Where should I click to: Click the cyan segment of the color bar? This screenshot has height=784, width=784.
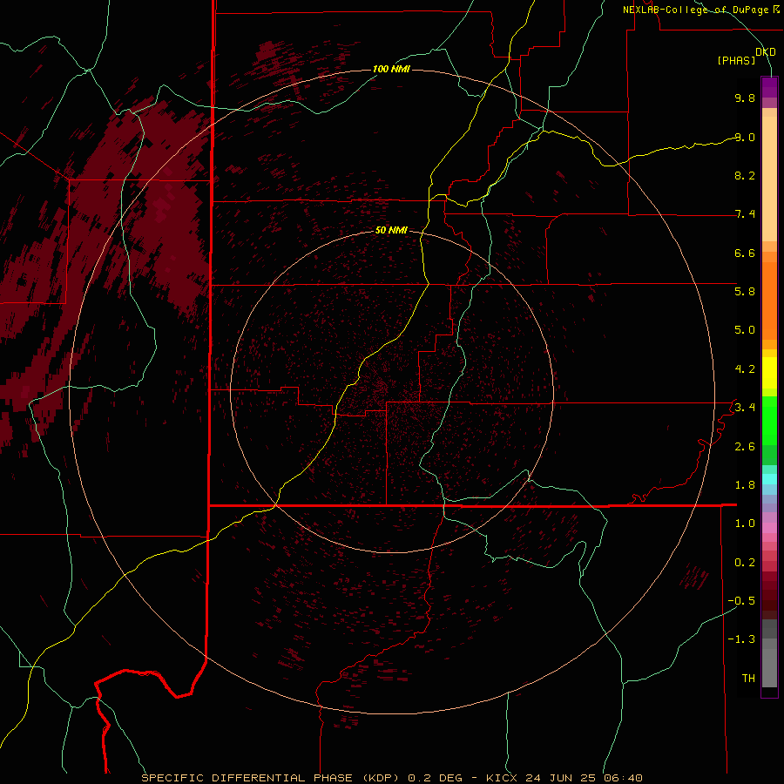click(769, 479)
